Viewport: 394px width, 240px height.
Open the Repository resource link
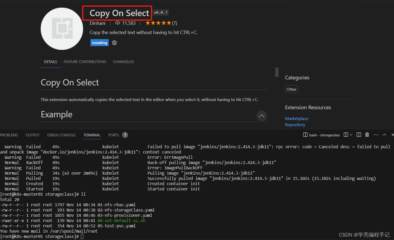click(x=295, y=125)
